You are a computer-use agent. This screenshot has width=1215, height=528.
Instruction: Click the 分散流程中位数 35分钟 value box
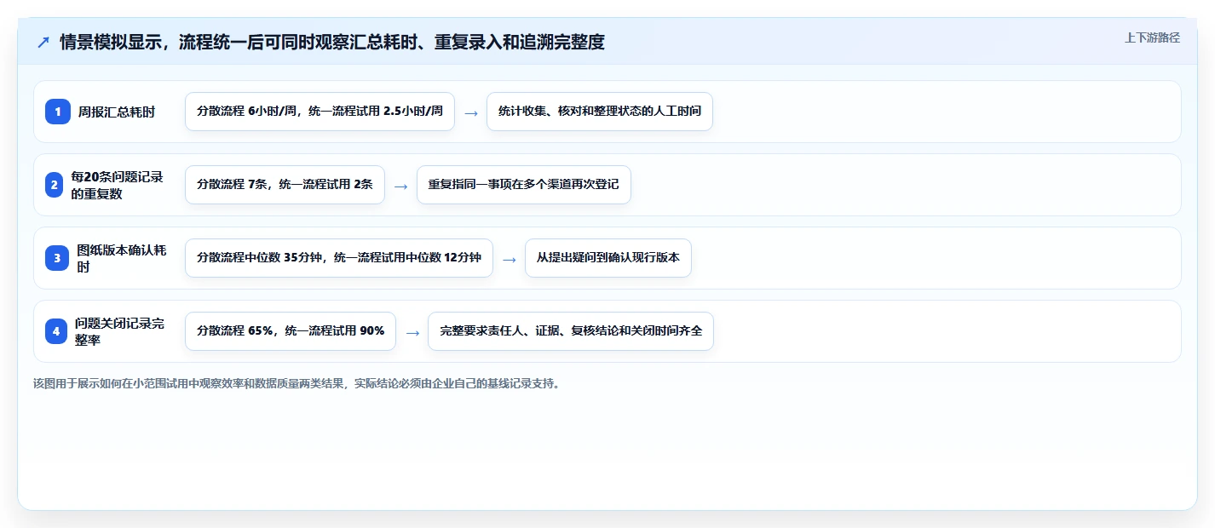[x=339, y=258]
